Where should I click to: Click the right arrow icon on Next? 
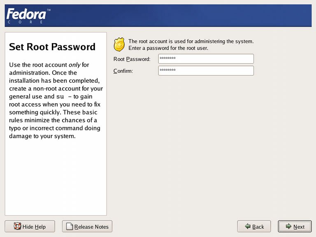pos(288,226)
